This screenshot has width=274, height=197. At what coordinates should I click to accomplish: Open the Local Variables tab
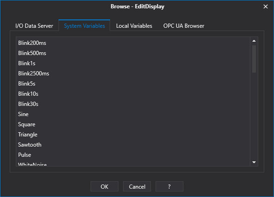tap(134, 26)
